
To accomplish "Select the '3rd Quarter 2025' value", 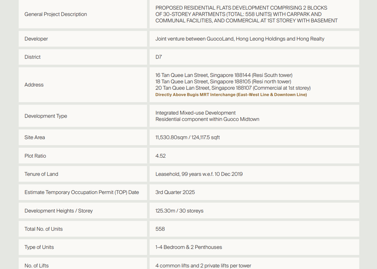I will [175, 192].
